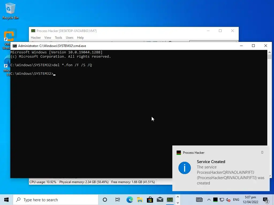The image size is (274, 205).
Task: Open Microsoft Store from the taskbar
Action: coord(150,200)
